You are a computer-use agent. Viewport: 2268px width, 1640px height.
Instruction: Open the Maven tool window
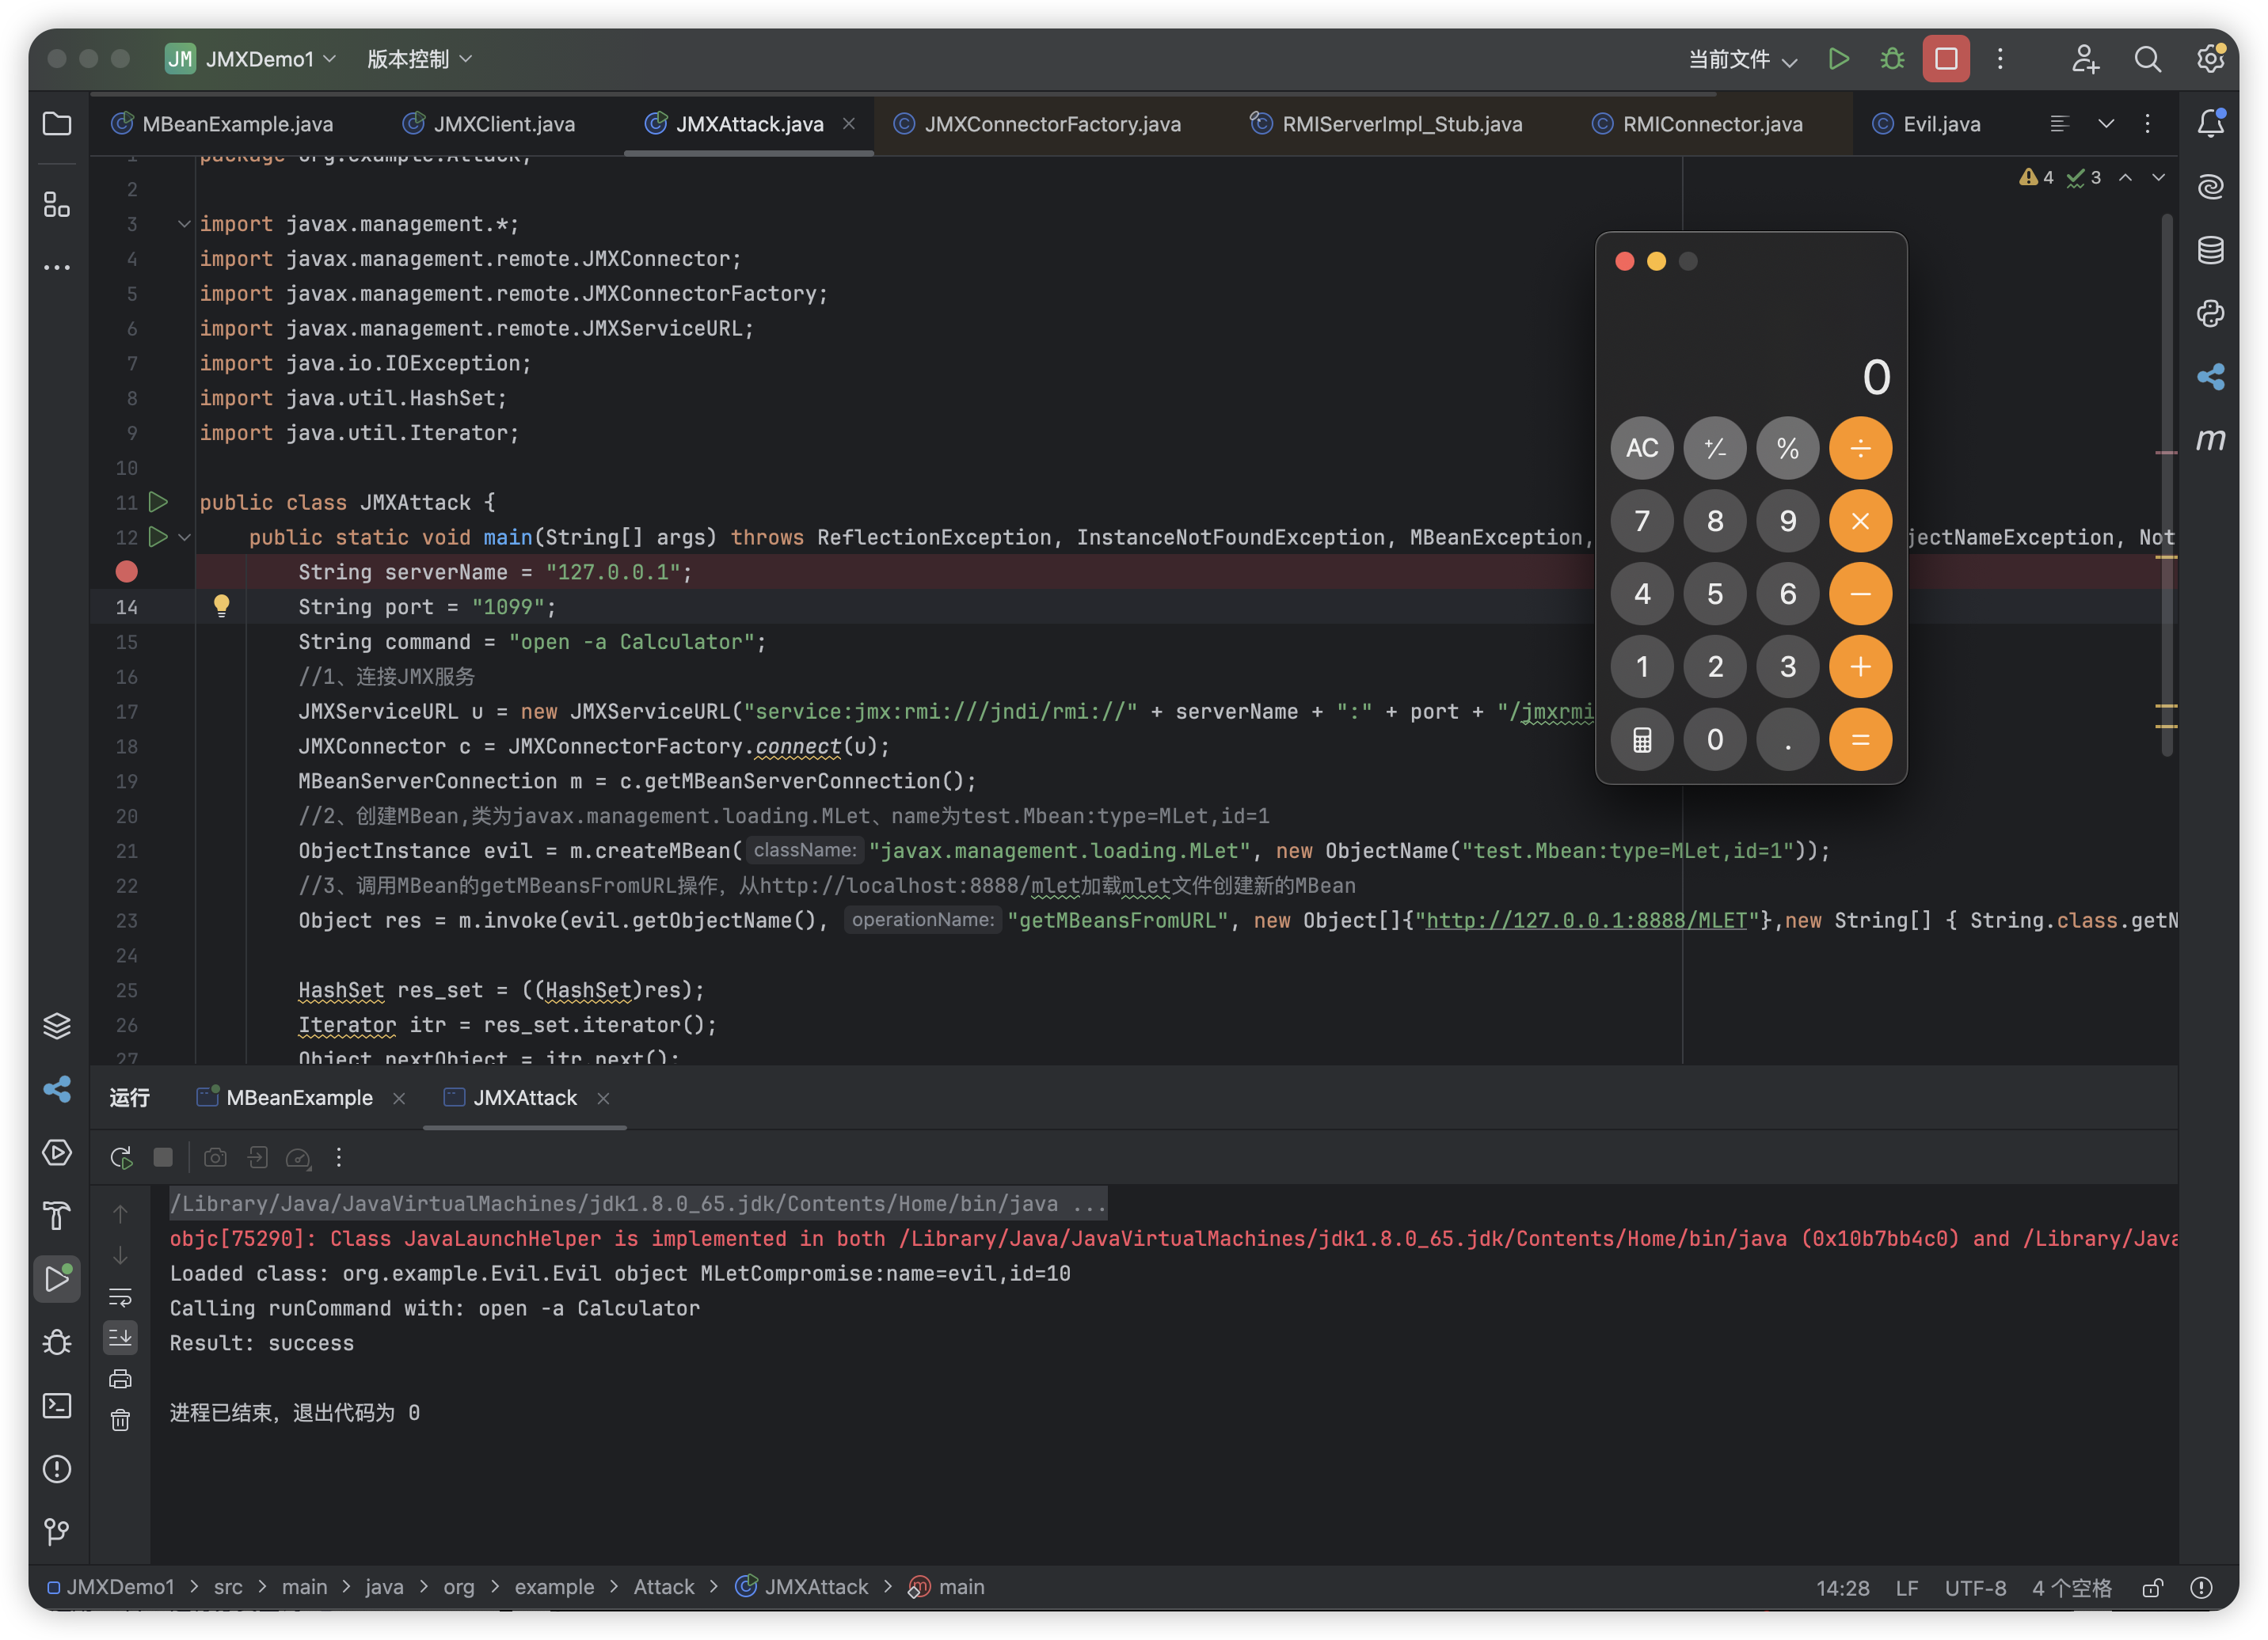[x=2210, y=438]
